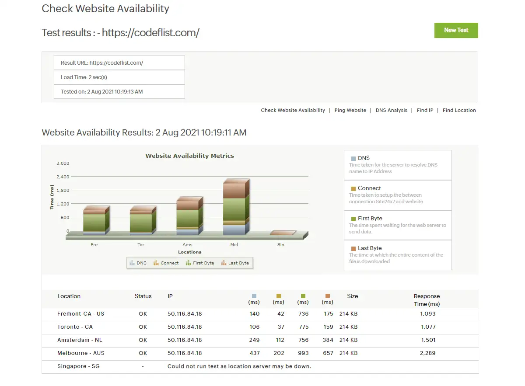Image resolution: width=525 pixels, height=386 pixels.
Task: Click the Singapore could-not-run-test message
Action: pyautogui.click(x=239, y=366)
